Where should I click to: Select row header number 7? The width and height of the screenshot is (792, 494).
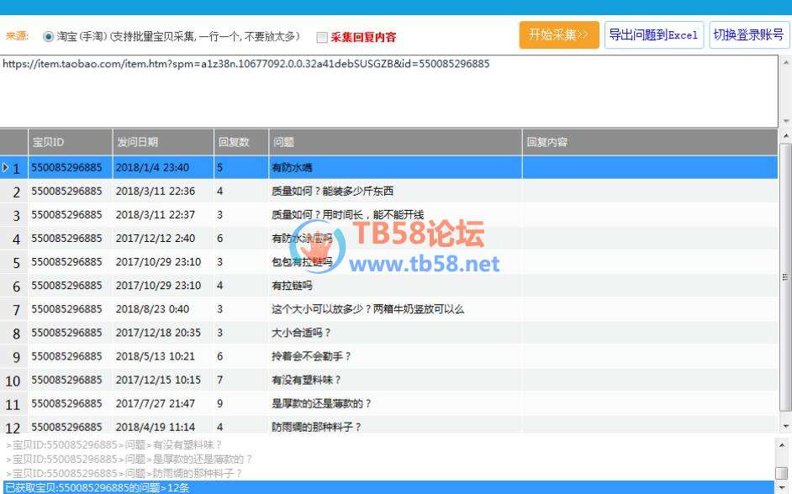pos(14,310)
